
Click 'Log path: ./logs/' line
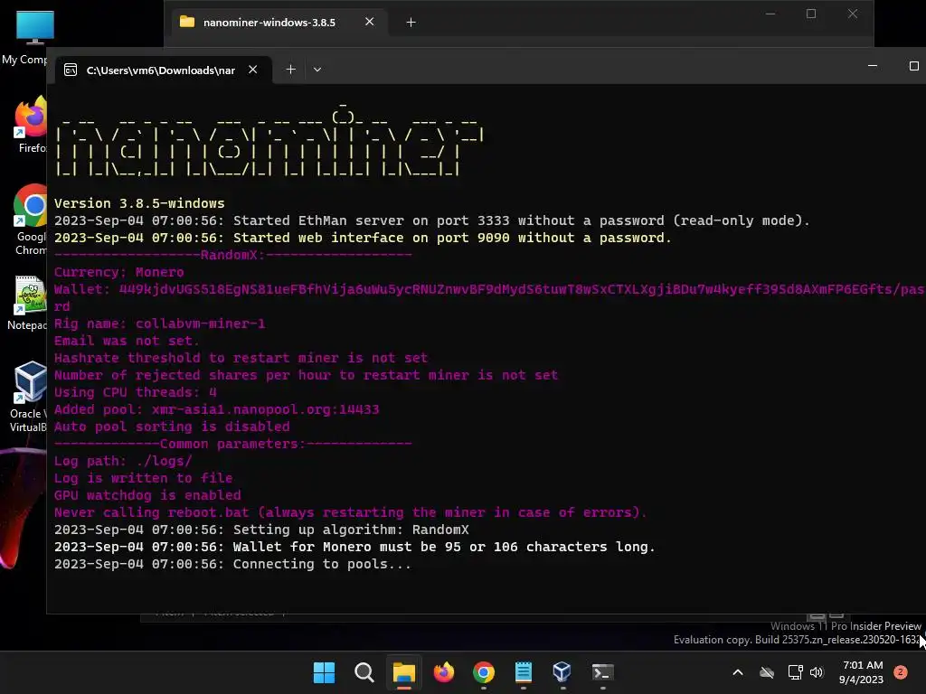[x=123, y=462]
